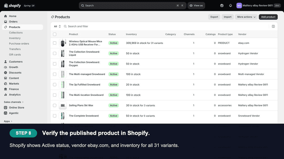This screenshot has width=284, height=159.
Task: Click the search and filter magnifier icon
Action: click(65, 26)
